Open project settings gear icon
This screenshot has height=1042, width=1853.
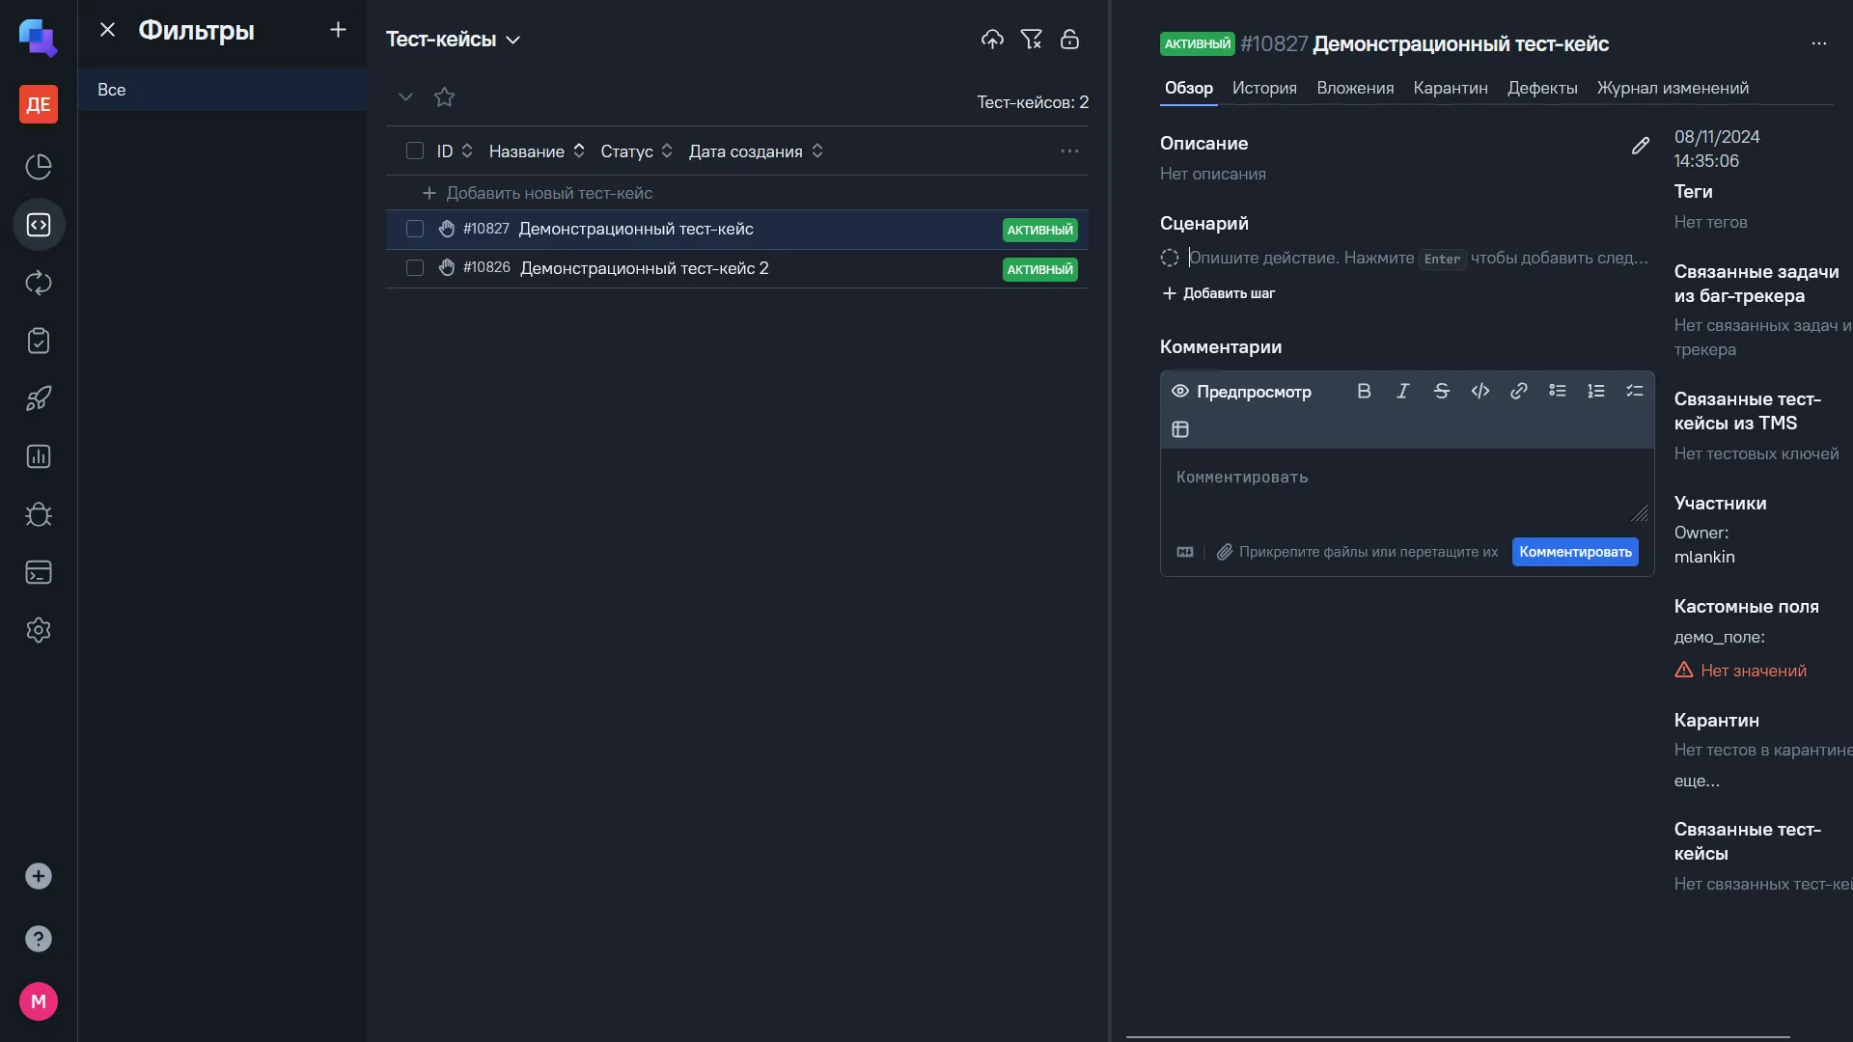coord(39,630)
